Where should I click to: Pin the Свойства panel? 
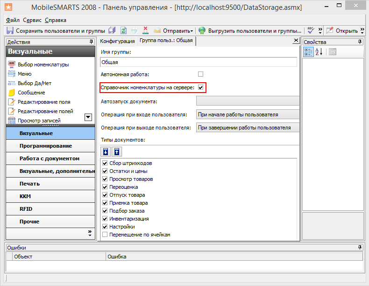(360, 42)
